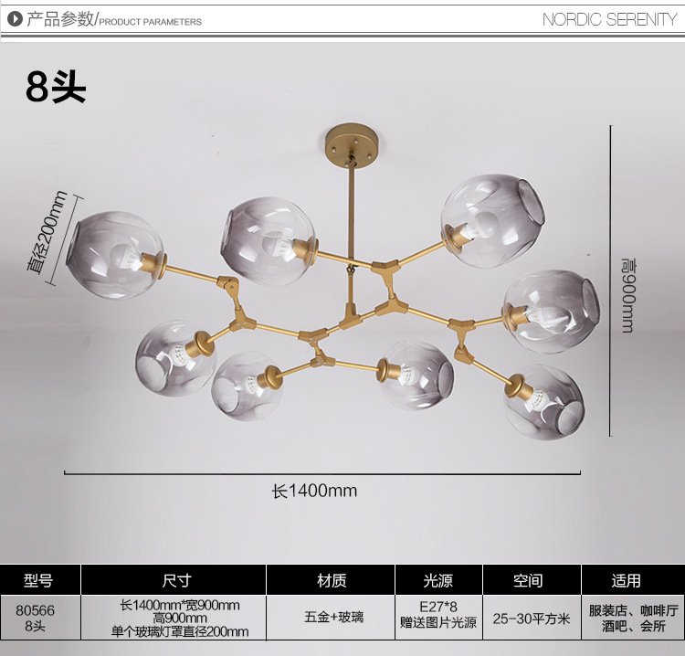Click the 适用 table header
Viewport: 685px width, 656px height.
click(x=634, y=580)
